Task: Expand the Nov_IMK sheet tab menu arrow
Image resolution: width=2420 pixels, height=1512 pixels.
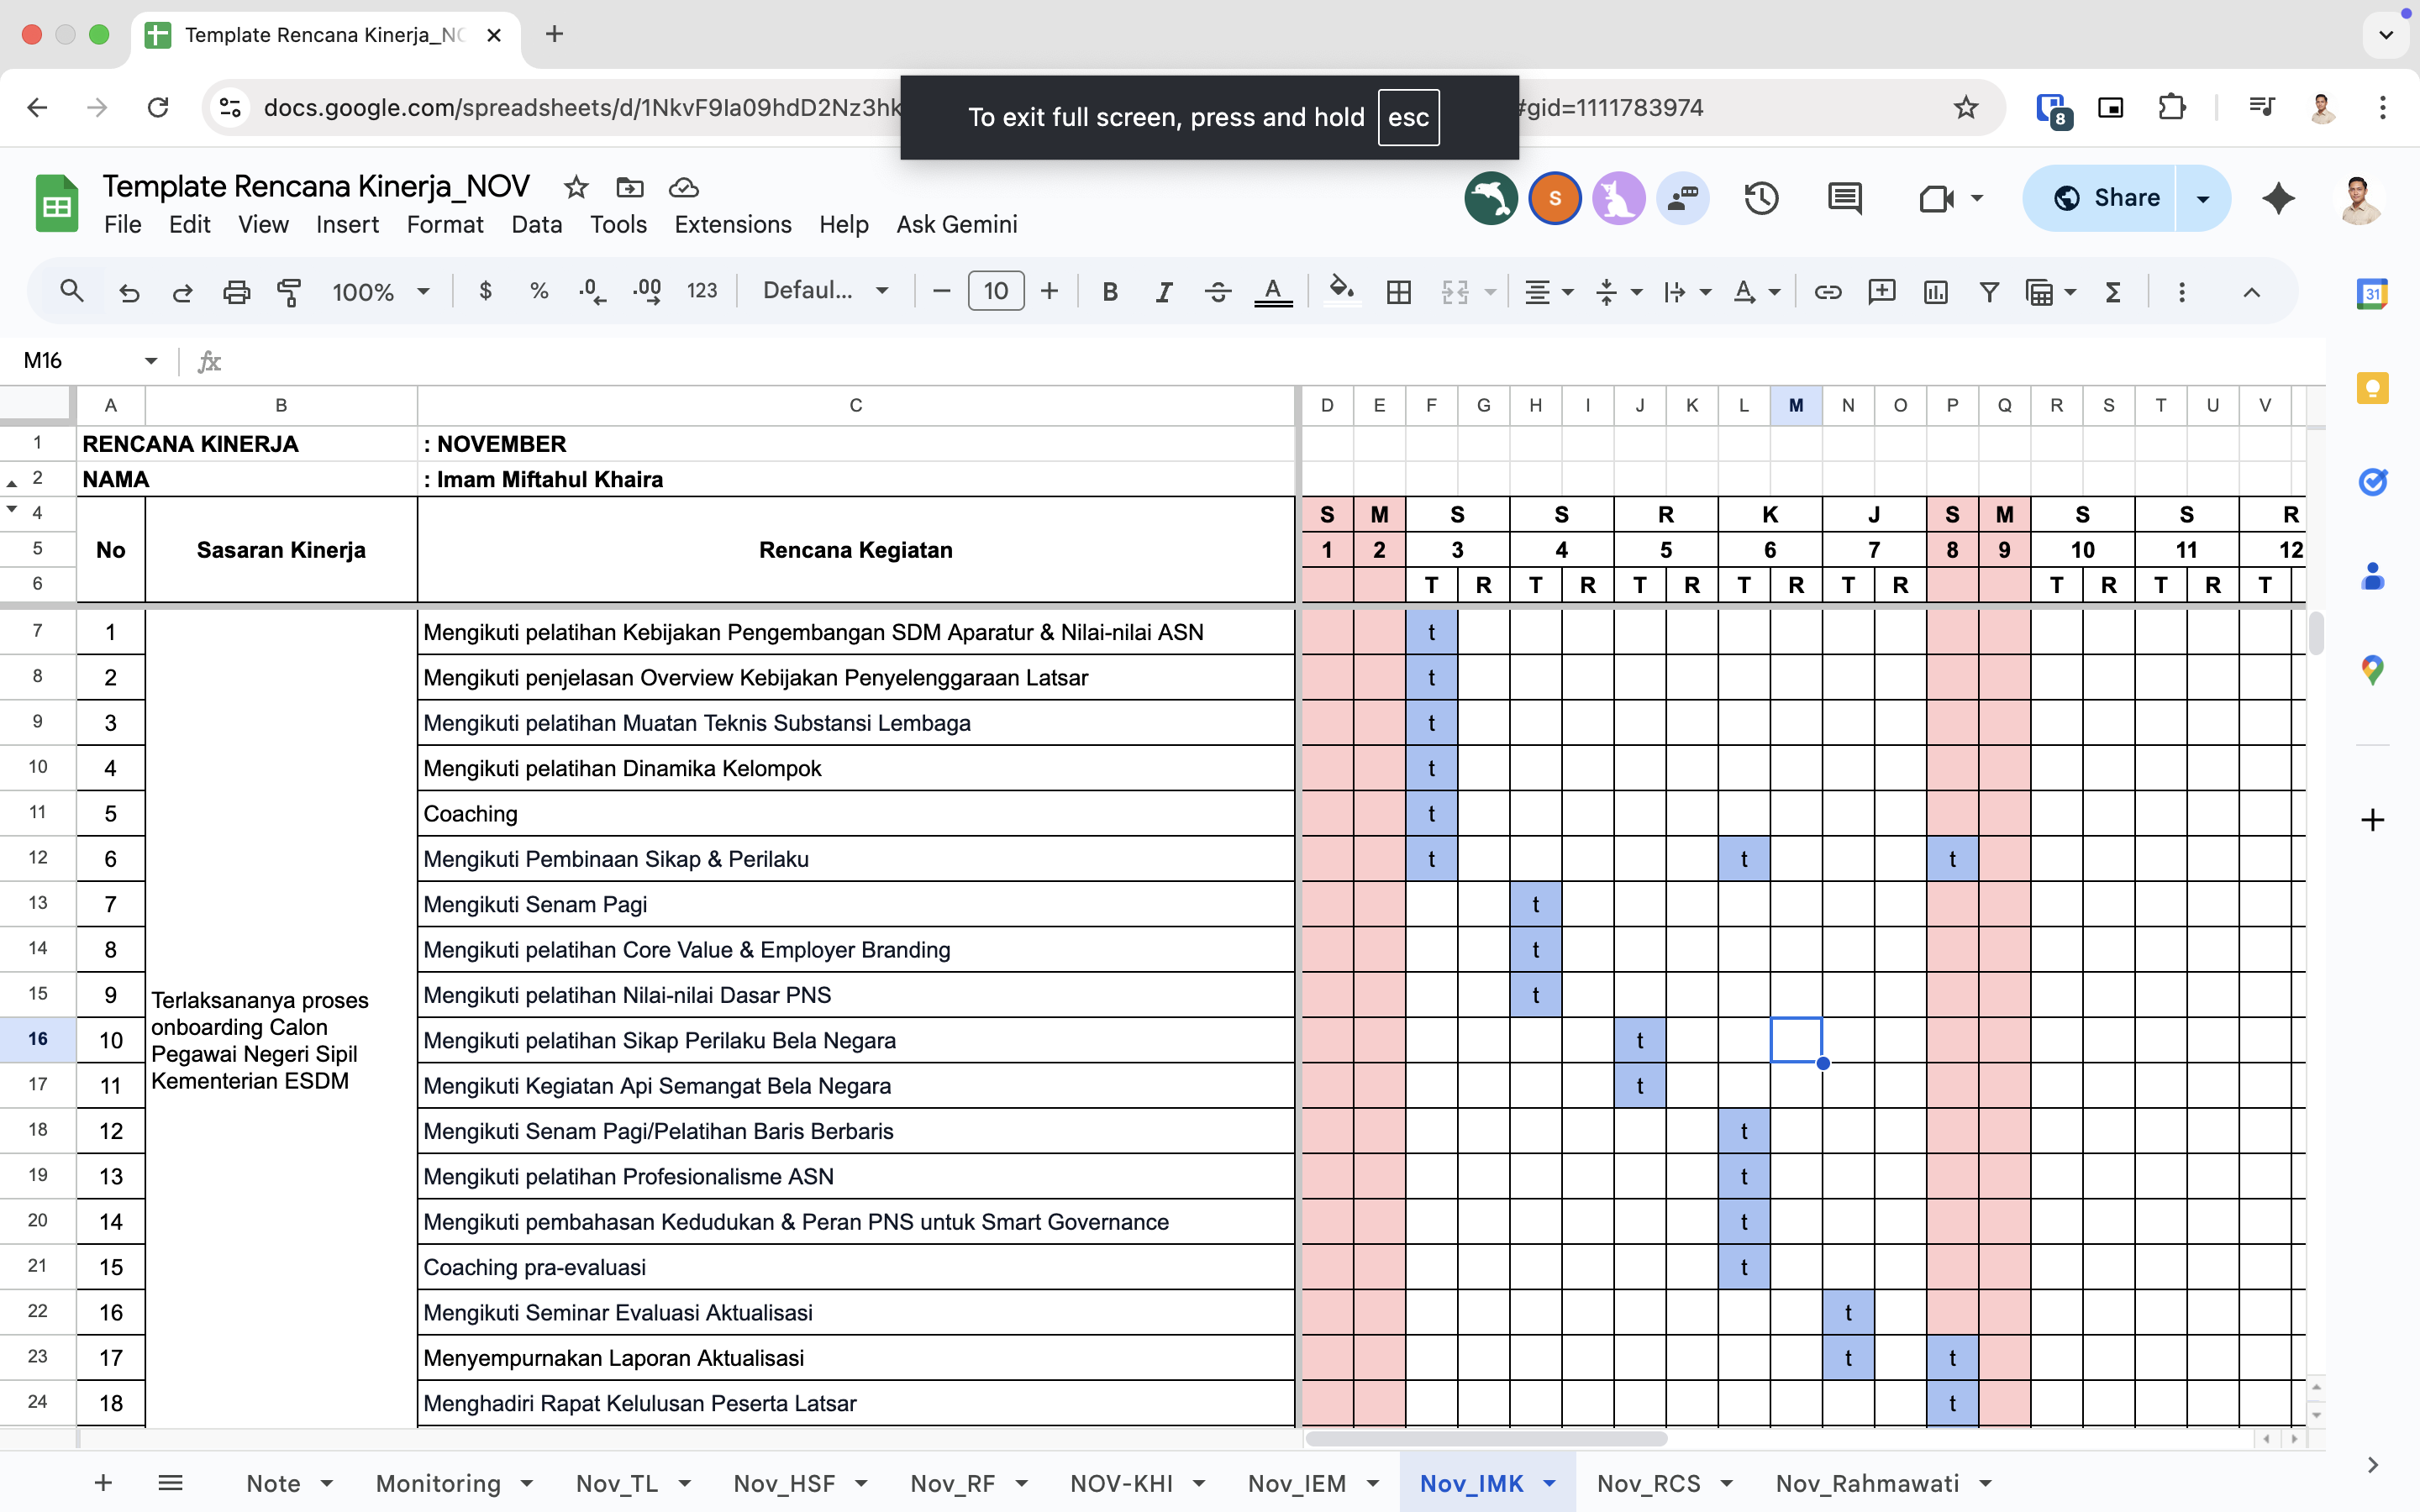Action: tap(1550, 1483)
